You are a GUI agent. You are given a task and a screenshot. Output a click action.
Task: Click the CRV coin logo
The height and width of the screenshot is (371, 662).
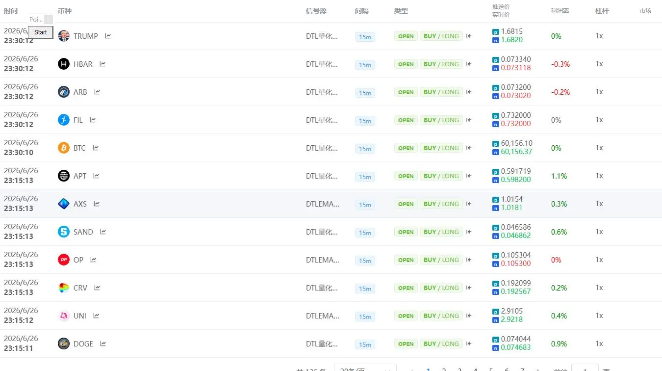[x=64, y=288]
